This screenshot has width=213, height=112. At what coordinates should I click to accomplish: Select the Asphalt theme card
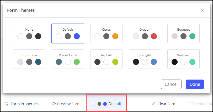coord(106,59)
